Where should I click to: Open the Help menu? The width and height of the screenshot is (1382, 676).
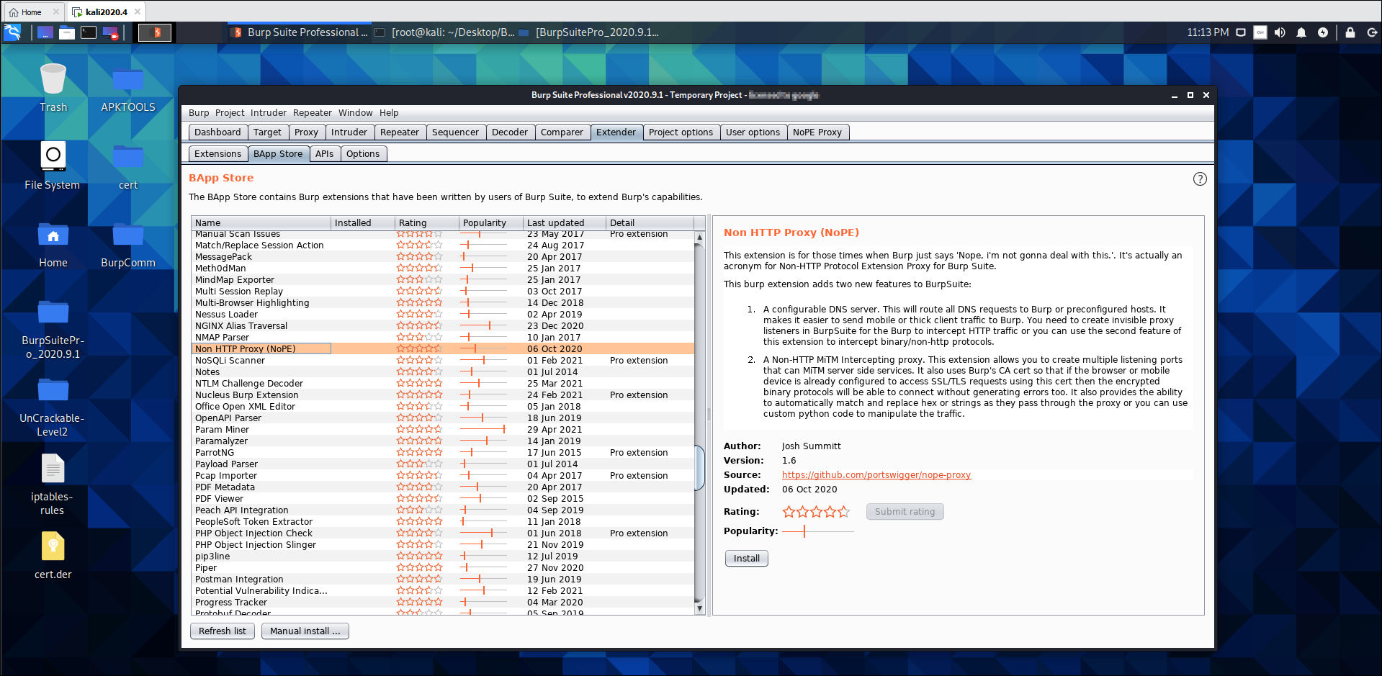point(389,113)
